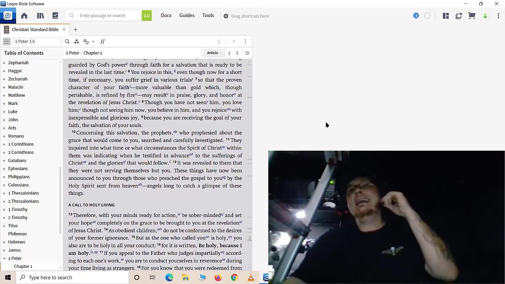Toggle the Table of Contents sidebar hamburger

tap(7, 41)
